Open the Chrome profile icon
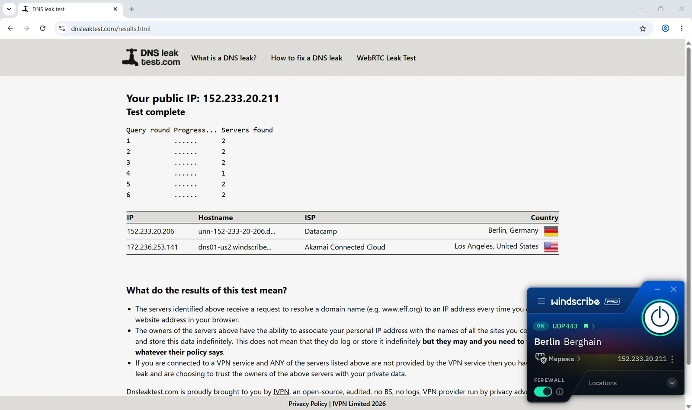This screenshot has width=692, height=410. [x=666, y=28]
